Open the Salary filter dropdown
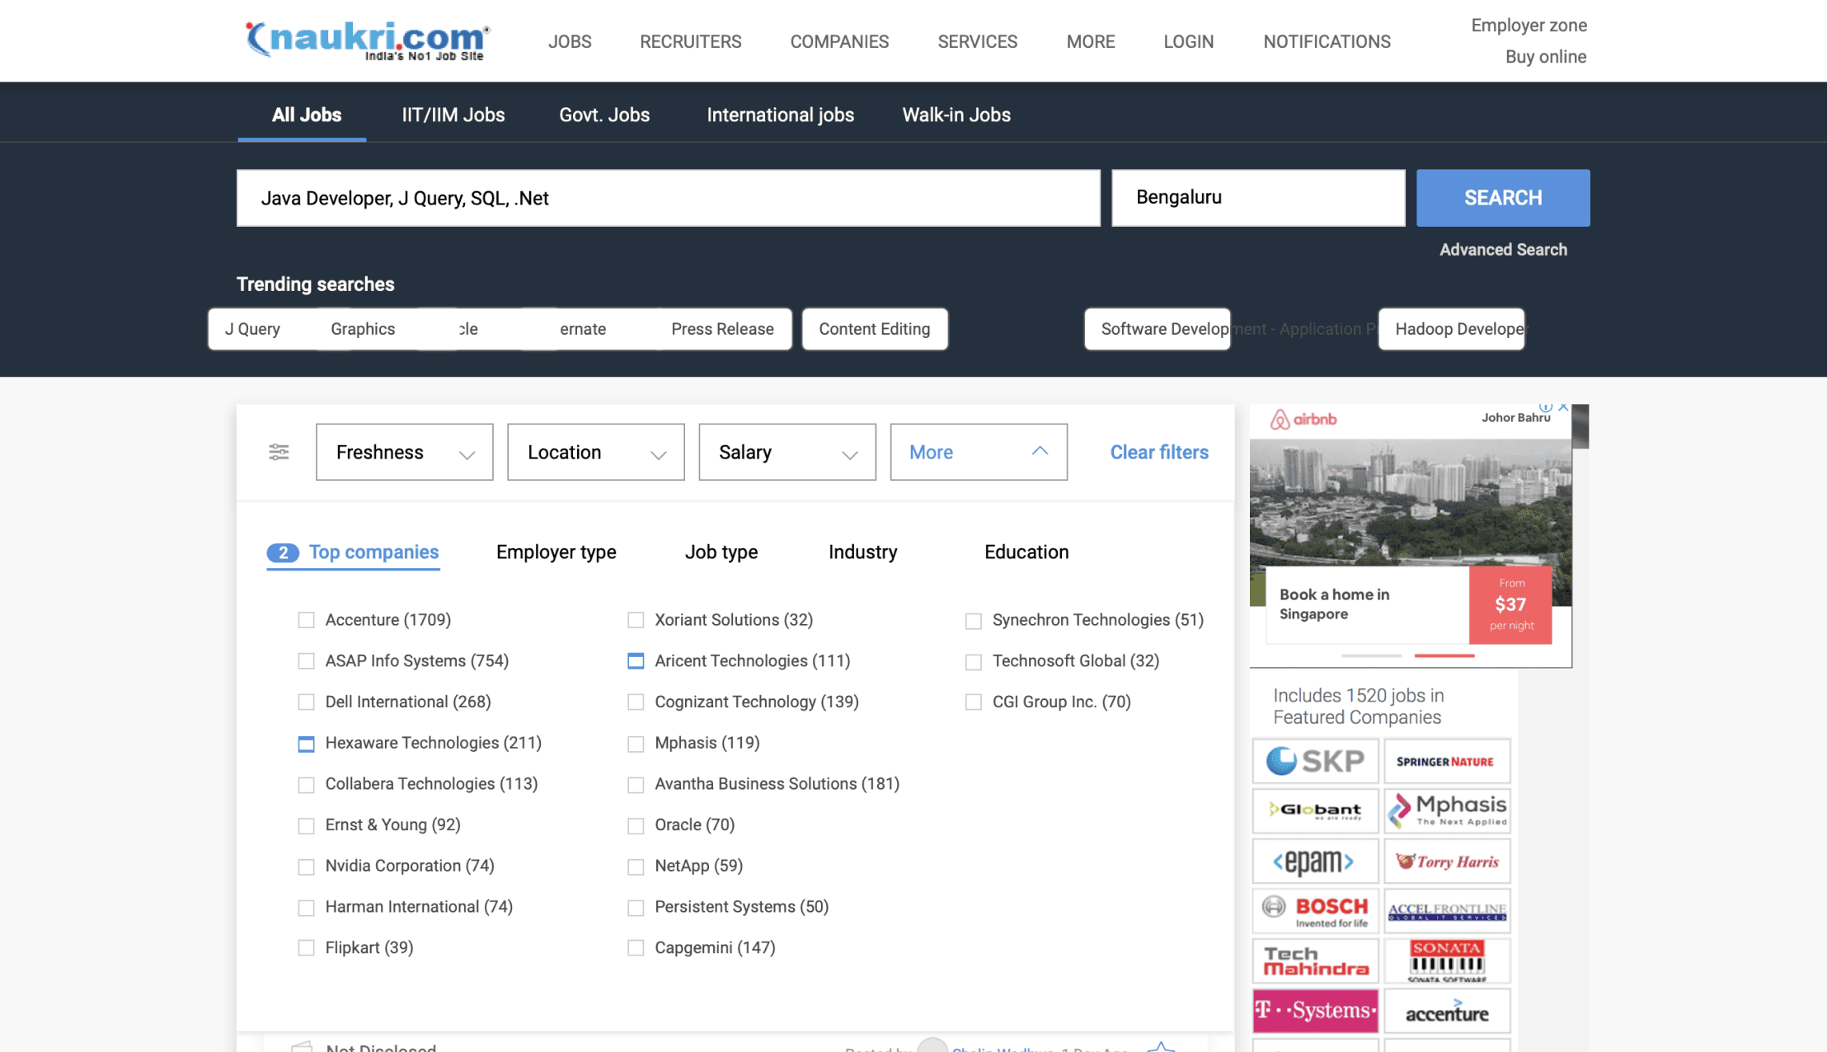This screenshot has width=1827, height=1052. click(x=787, y=452)
